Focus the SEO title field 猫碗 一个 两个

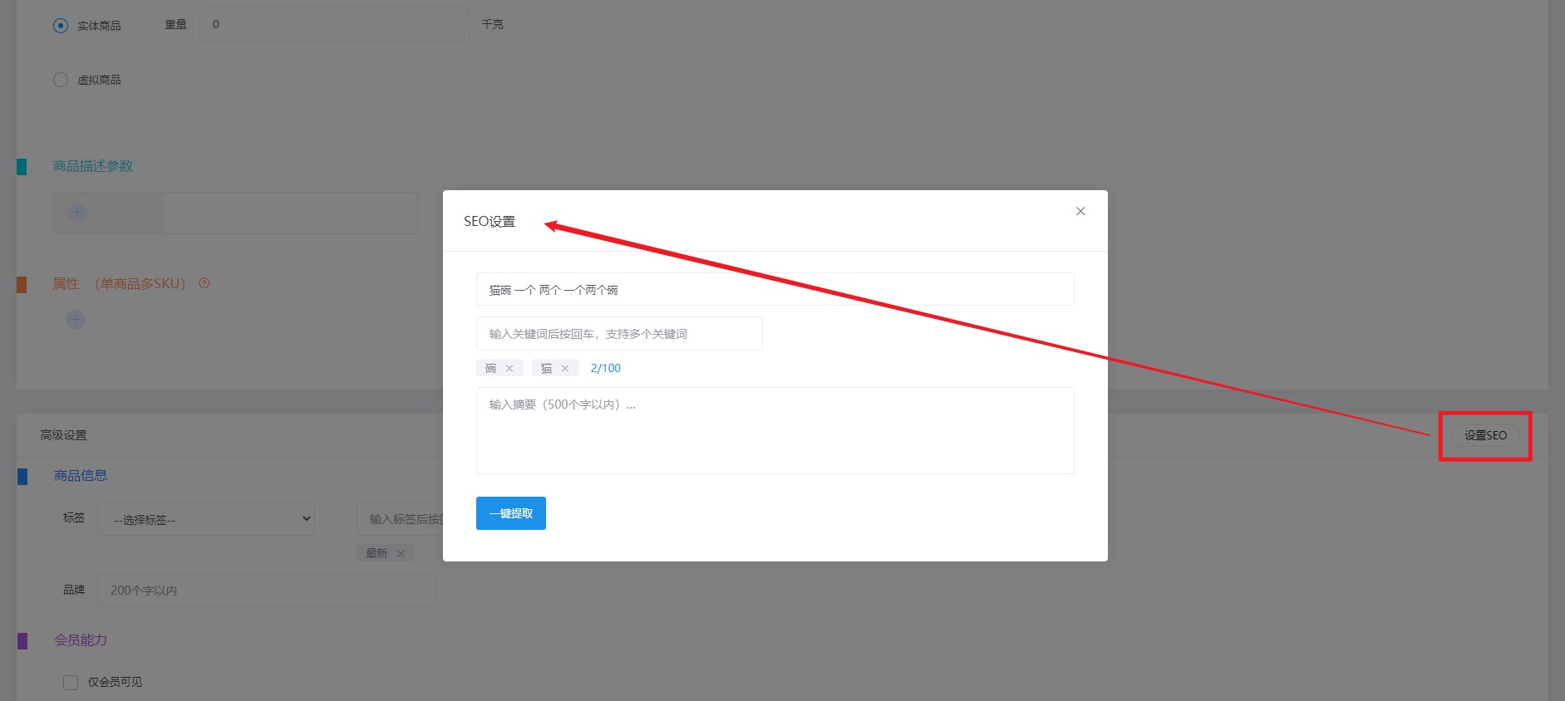click(775, 289)
